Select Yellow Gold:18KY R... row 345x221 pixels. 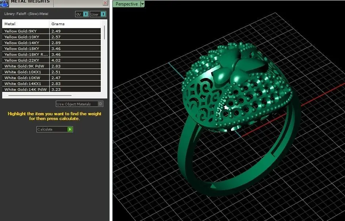[x=51, y=54]
